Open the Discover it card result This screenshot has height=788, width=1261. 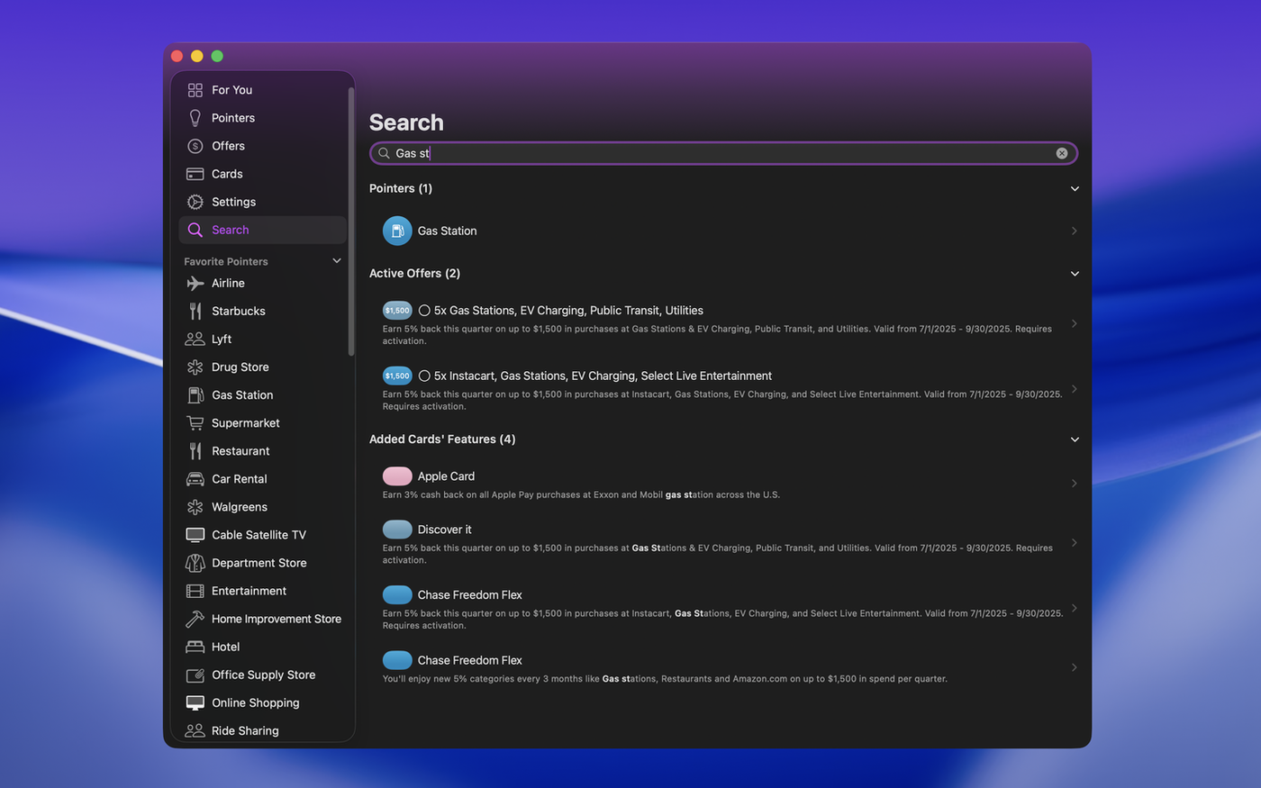tap(721, 543)
